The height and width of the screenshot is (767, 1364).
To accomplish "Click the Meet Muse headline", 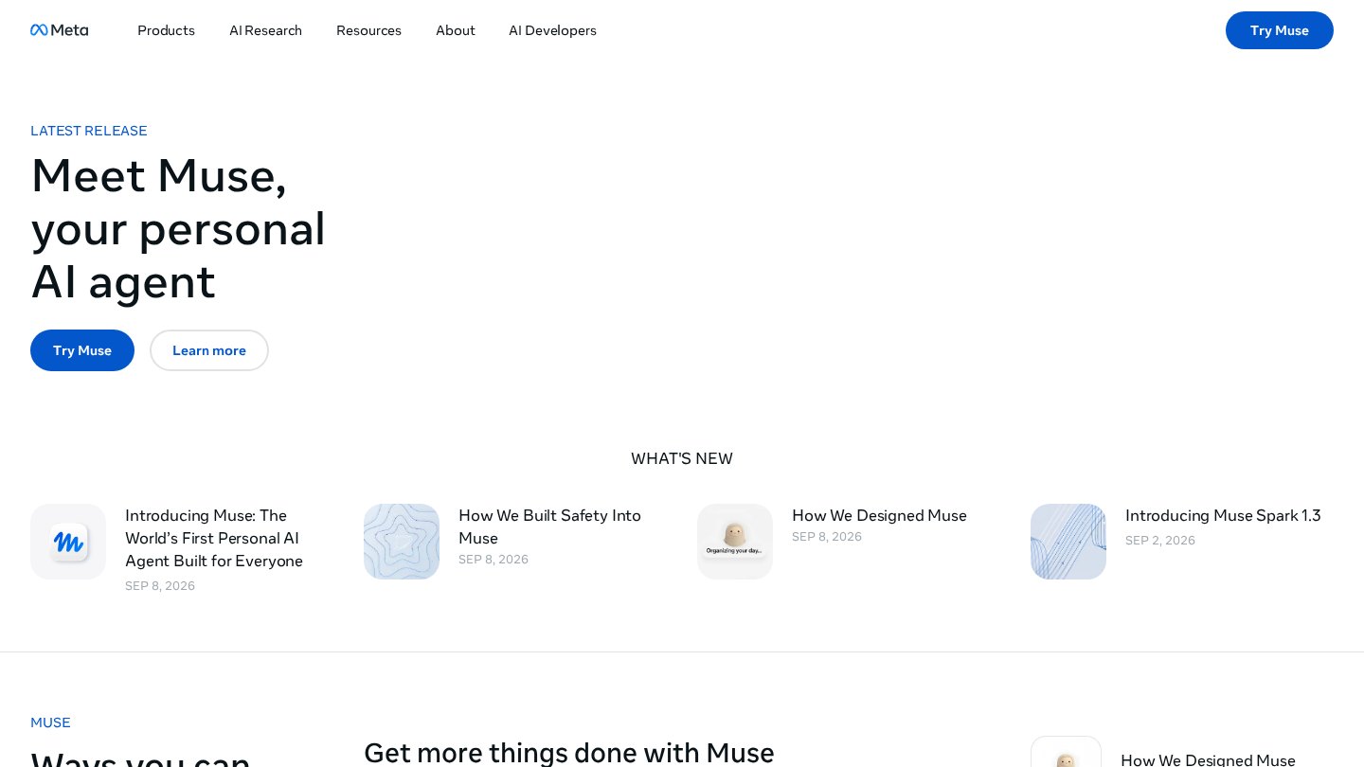I will point(178,228).
